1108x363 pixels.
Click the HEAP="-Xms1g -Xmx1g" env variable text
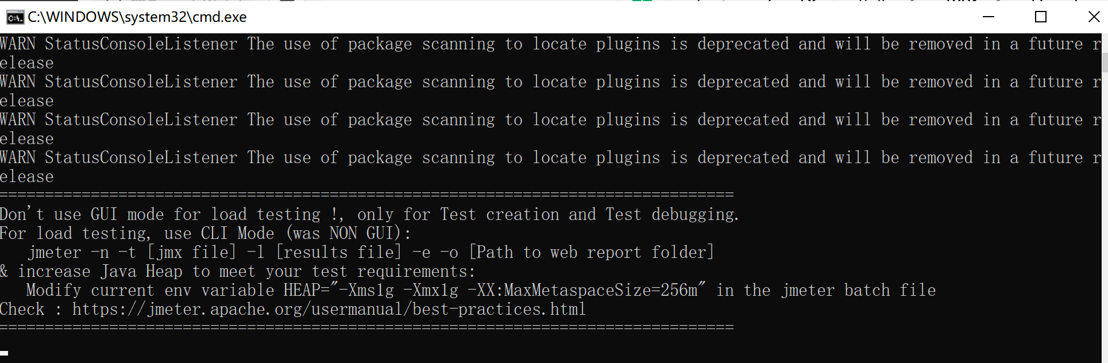495,290
